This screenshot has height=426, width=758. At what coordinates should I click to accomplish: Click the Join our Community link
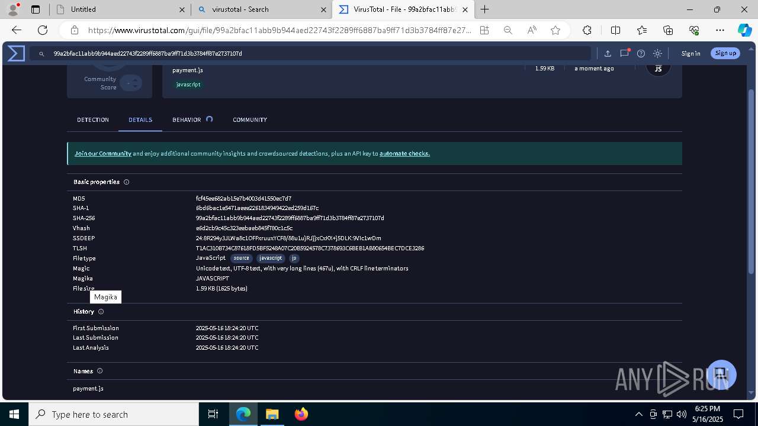tap(103, 153)
